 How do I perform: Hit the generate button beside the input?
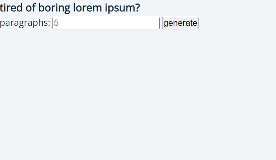(x=180, y=23)
